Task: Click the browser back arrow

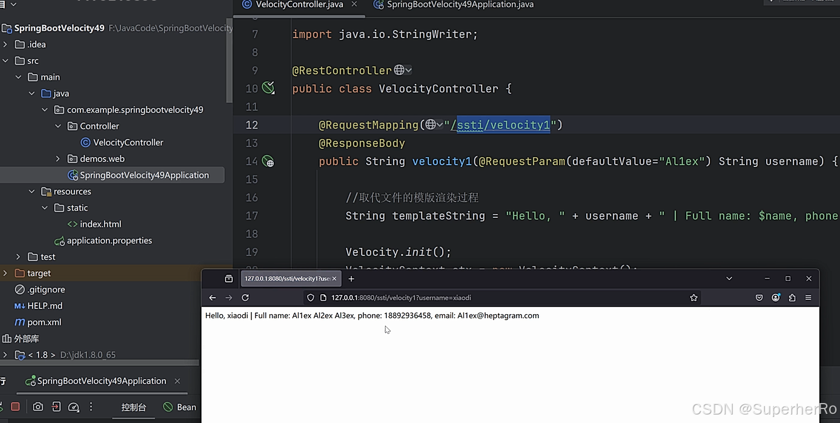Action: [213, 298]
